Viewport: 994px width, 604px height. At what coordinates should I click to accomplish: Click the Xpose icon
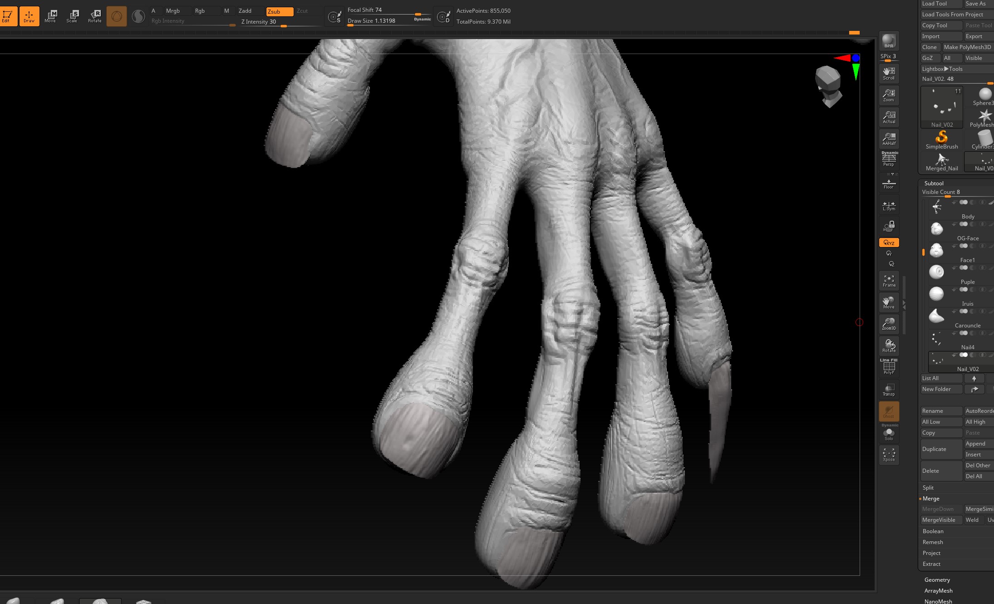click(x=889, y=454)
